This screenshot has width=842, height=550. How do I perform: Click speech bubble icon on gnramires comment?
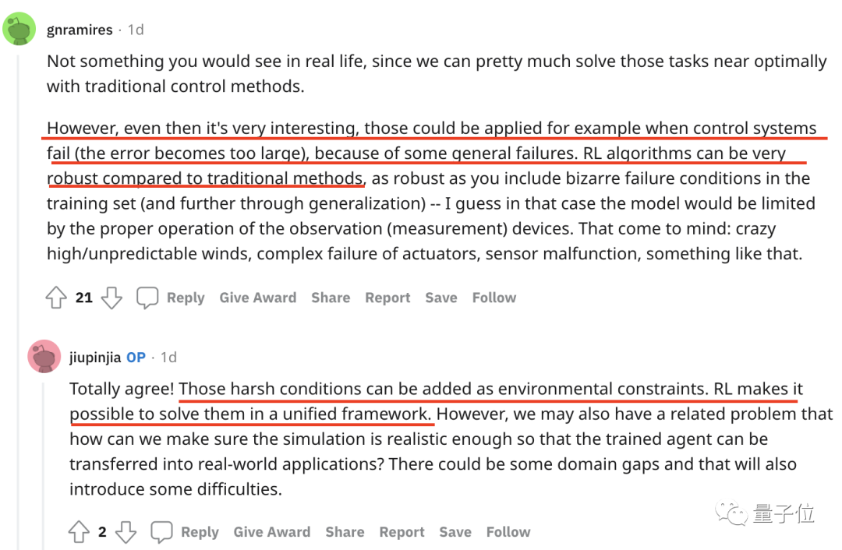coord(148,298)
